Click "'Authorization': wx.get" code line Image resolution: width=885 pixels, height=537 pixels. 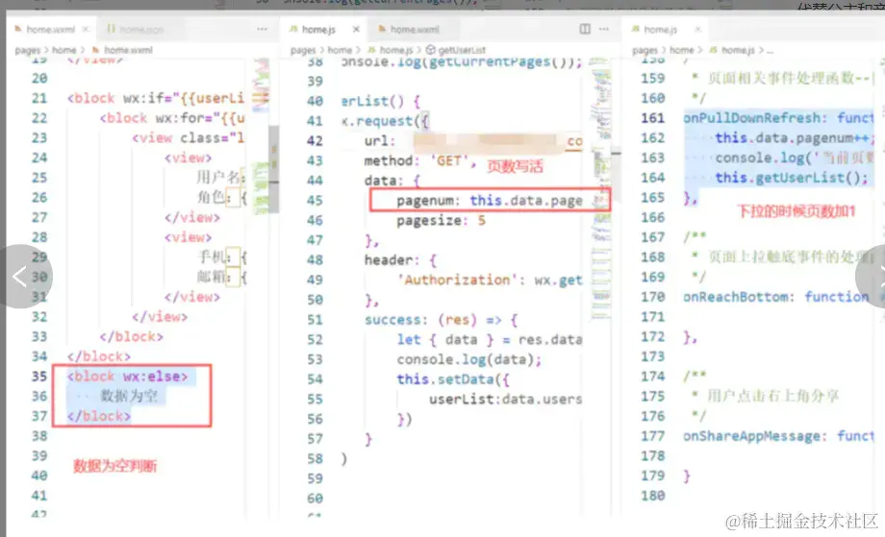click(490, 281)
